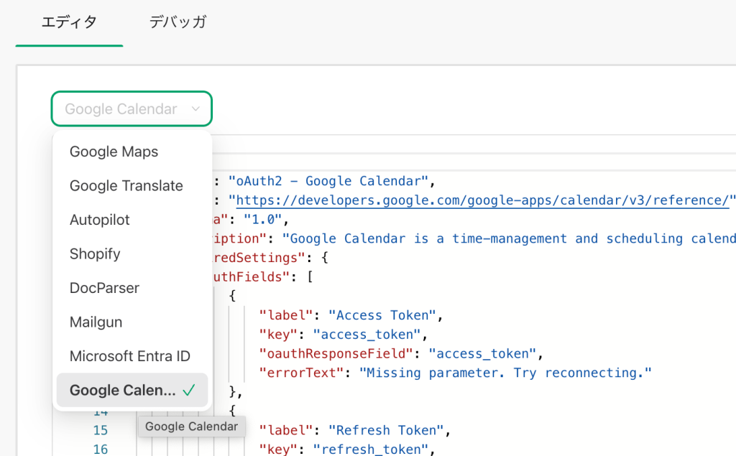Click the green checkmark beside Google Calen...

coord(189,390)
